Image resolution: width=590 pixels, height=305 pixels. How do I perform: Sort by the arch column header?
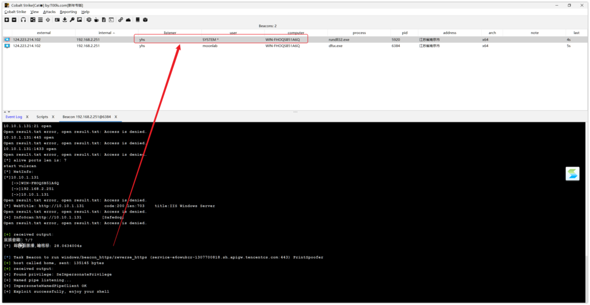pyautogui.click(x=492, y=33)
